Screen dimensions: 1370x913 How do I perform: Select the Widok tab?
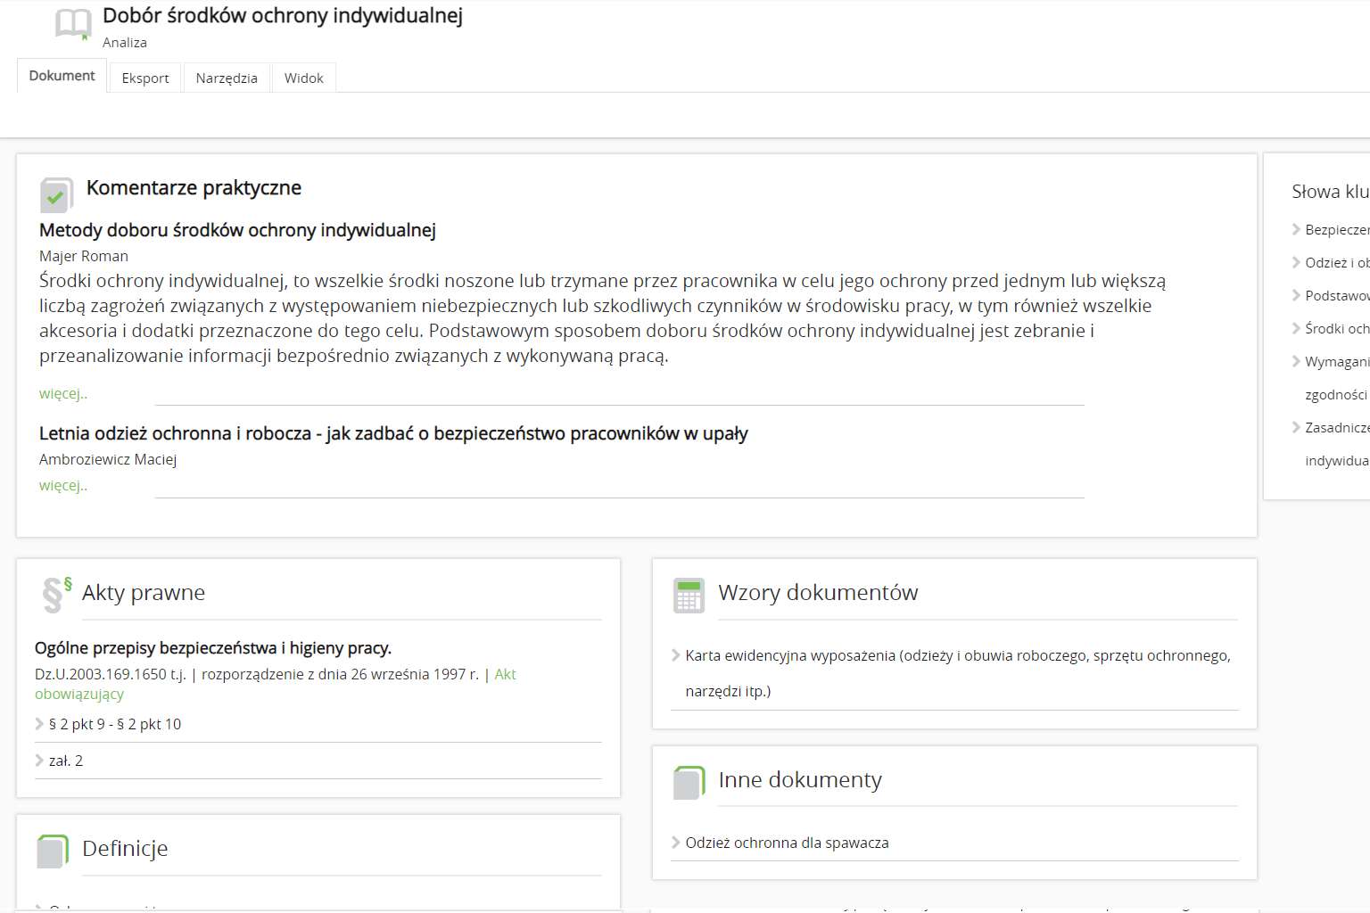pyautogui.click(x=303, y=78)
